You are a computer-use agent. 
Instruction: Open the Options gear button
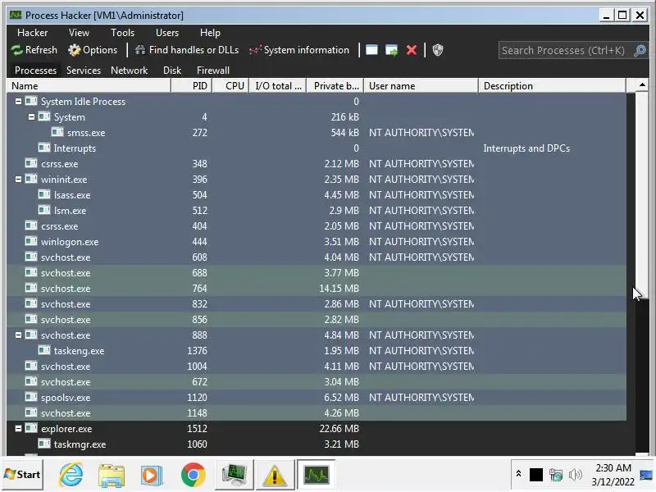tap(93, 50)
